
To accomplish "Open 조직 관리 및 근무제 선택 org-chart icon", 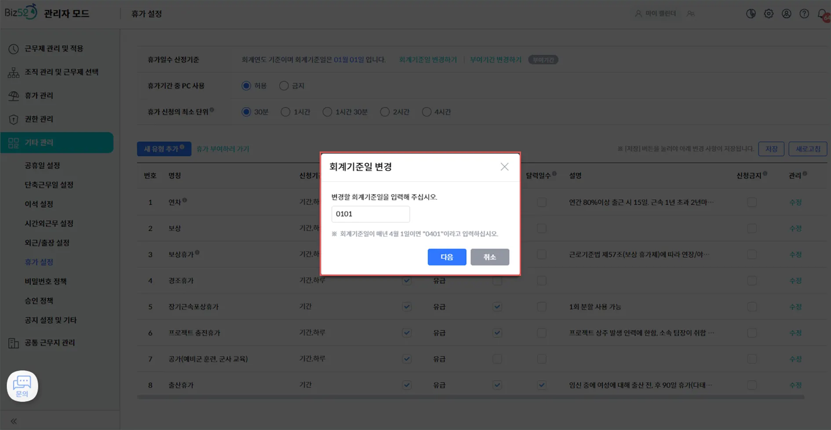I will [x=14, y=72].
